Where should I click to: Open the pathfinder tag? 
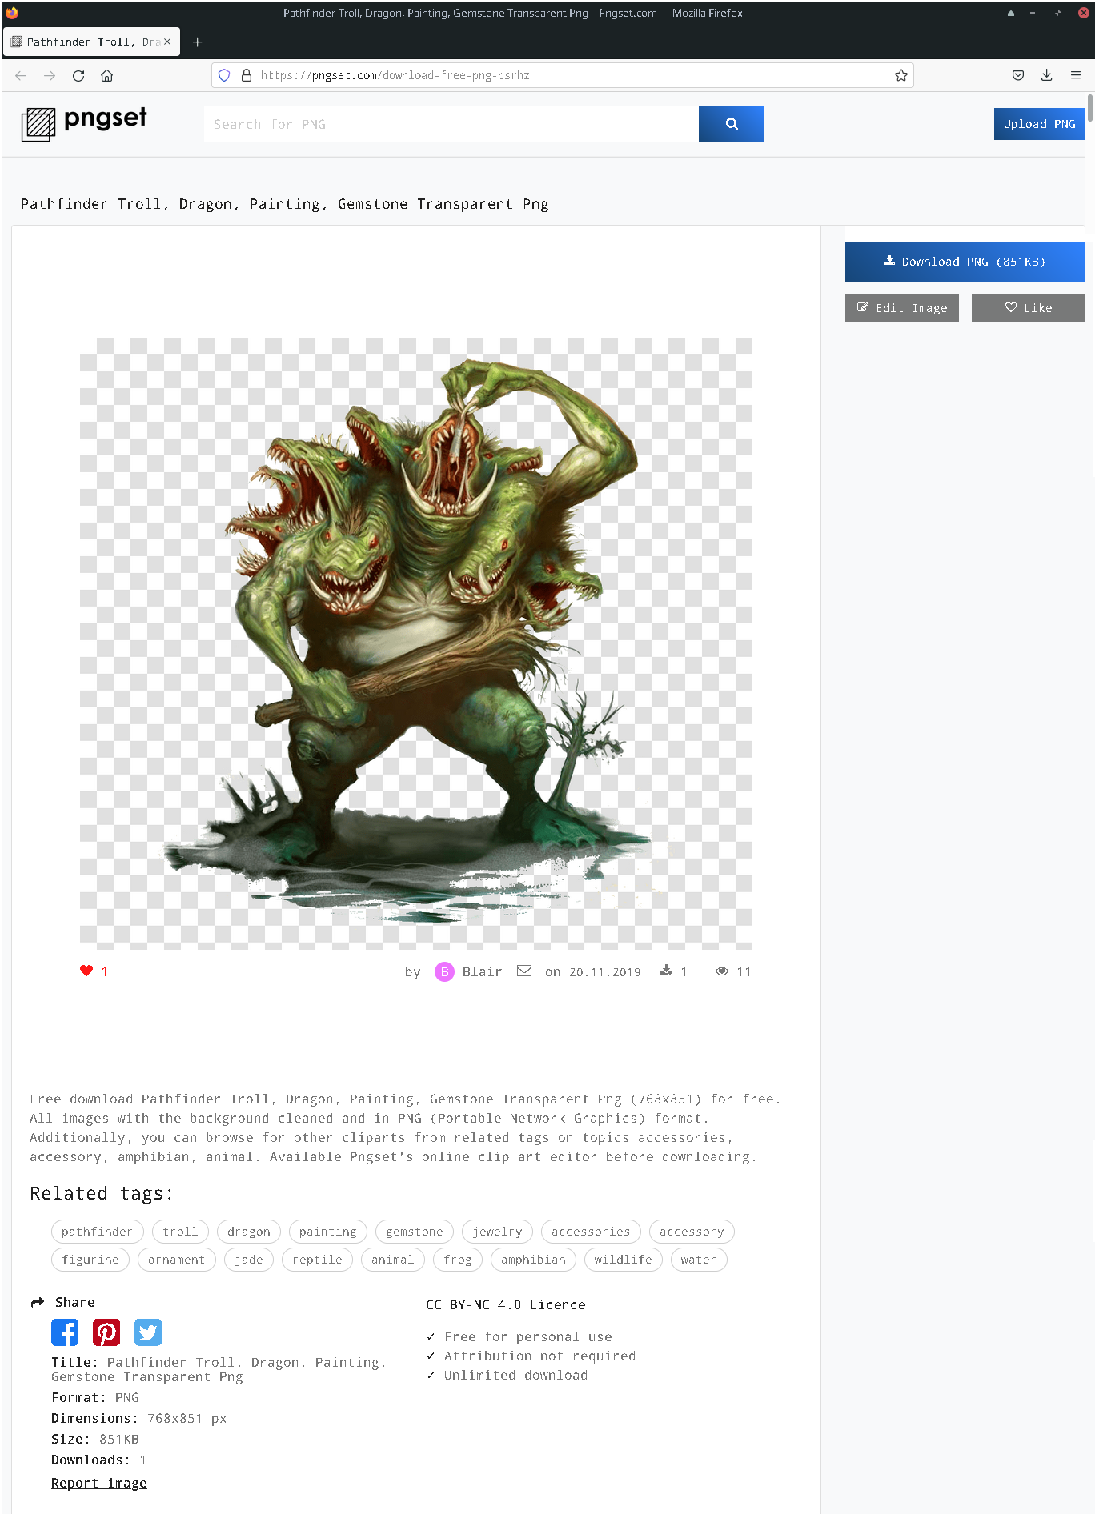coord(97,1232)
